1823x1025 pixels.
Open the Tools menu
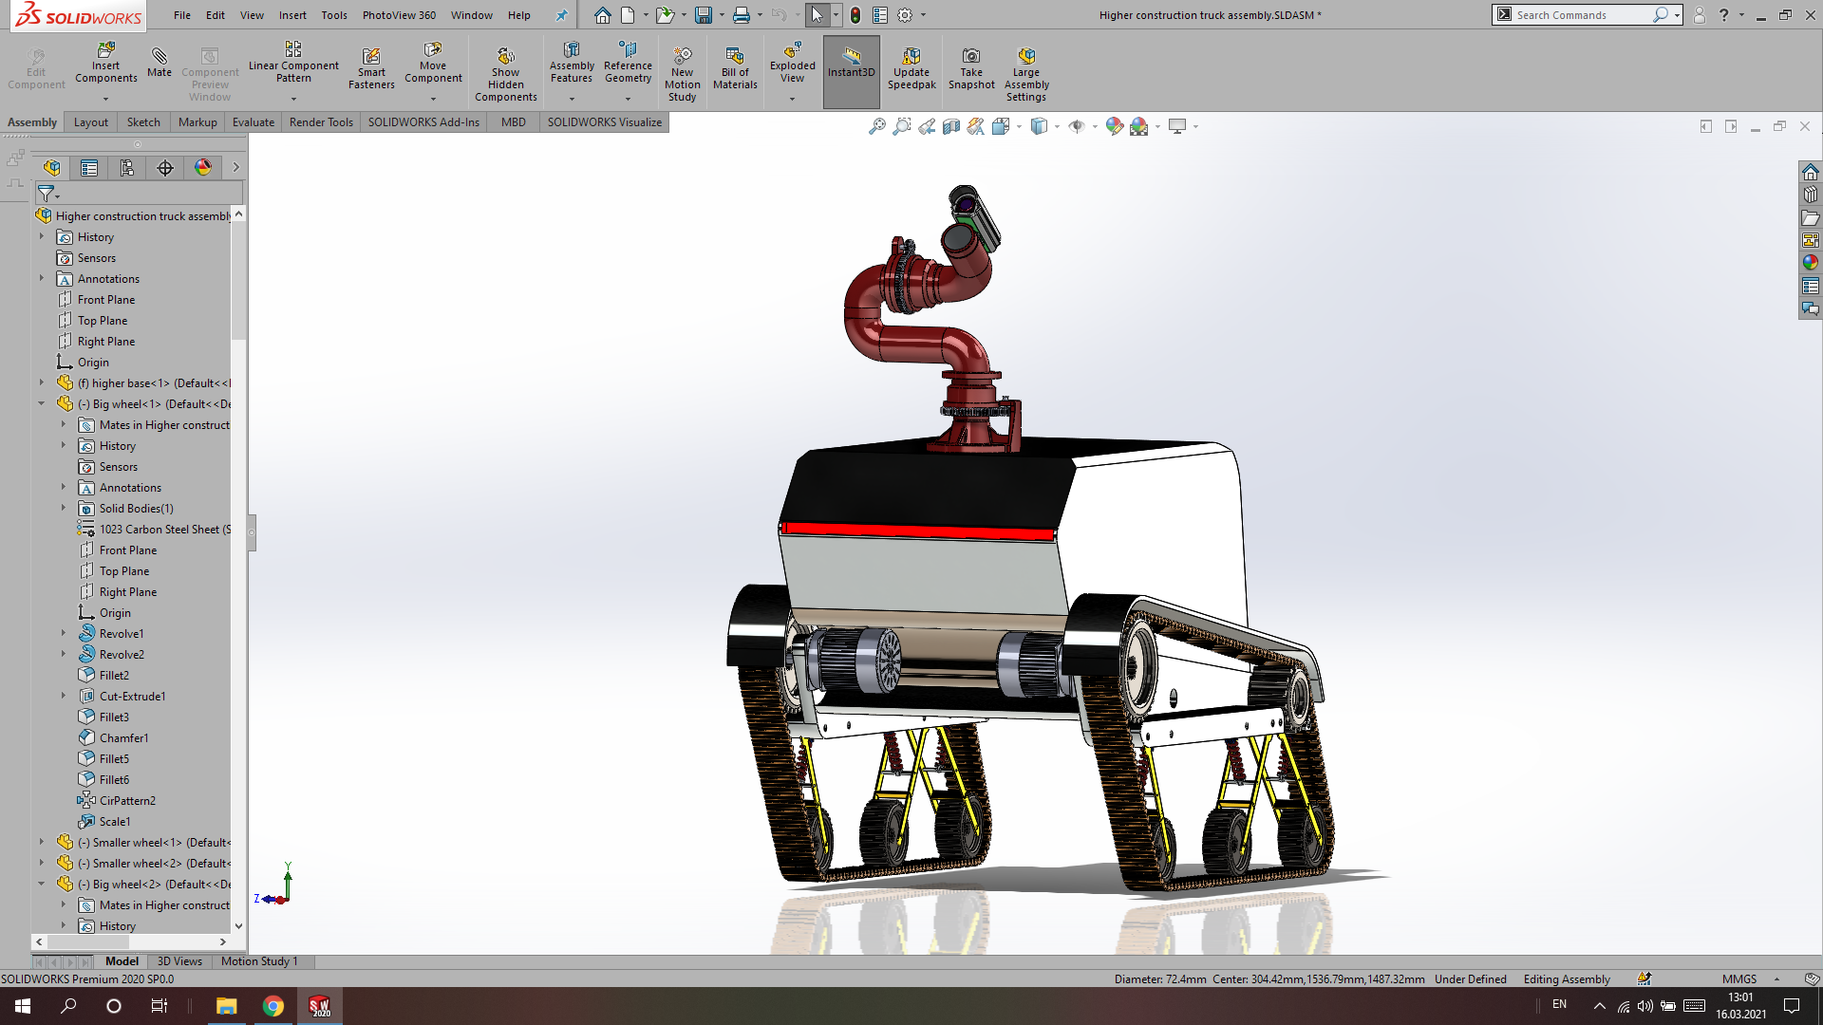334,15
